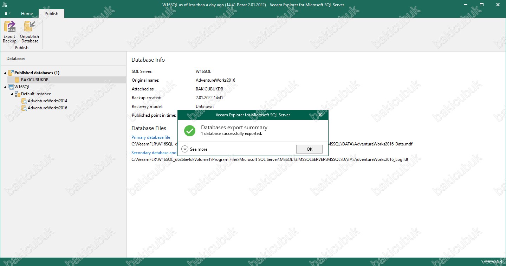Select the Publish tab
The image size is (506, 266).
click(x=51, y=14)
